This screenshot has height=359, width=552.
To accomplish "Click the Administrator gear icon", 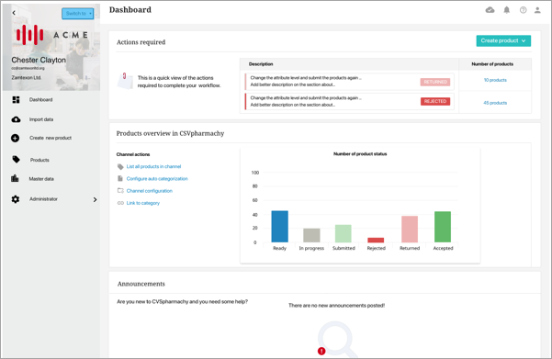I will click(15, 199).
